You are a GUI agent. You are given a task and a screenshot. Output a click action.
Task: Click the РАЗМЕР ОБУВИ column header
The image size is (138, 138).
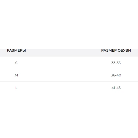[116, 51]
